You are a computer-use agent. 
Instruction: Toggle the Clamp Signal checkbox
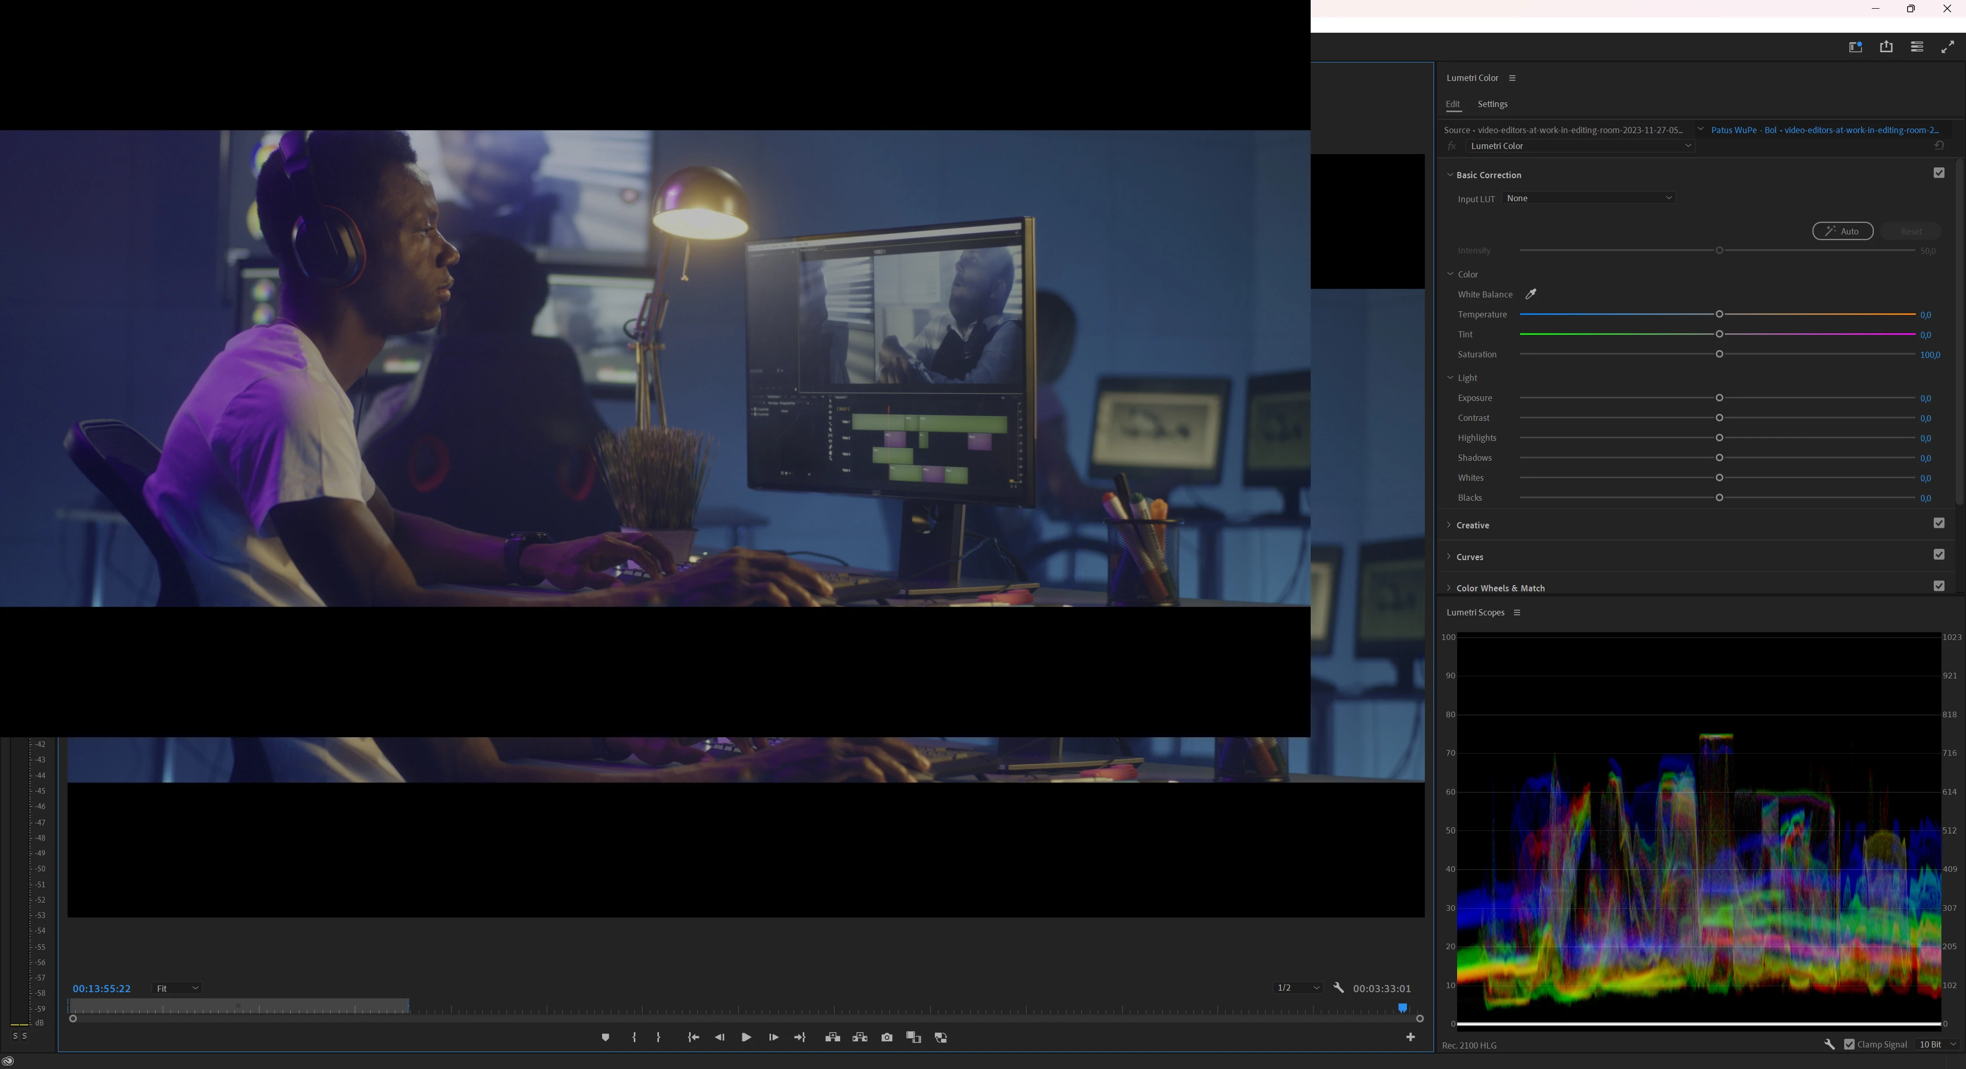tap(1849, 1044)
